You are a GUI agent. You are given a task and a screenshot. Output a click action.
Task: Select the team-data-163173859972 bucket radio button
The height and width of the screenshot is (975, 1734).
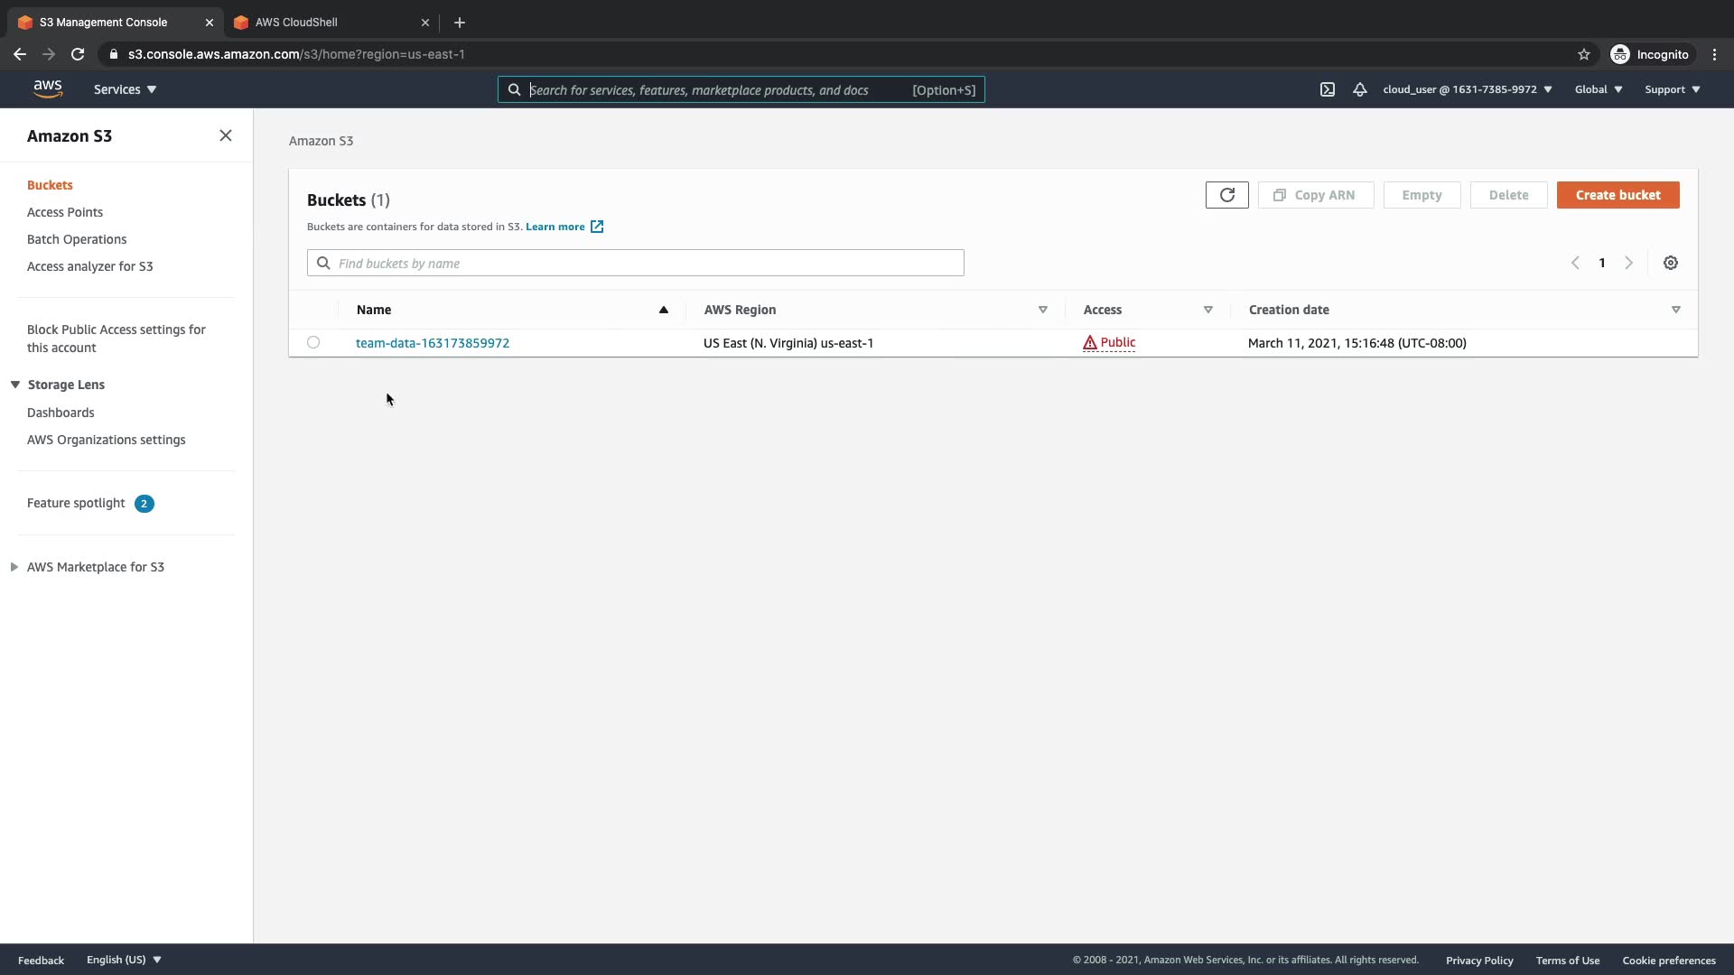pyautogui.click(x=313, y=342)
